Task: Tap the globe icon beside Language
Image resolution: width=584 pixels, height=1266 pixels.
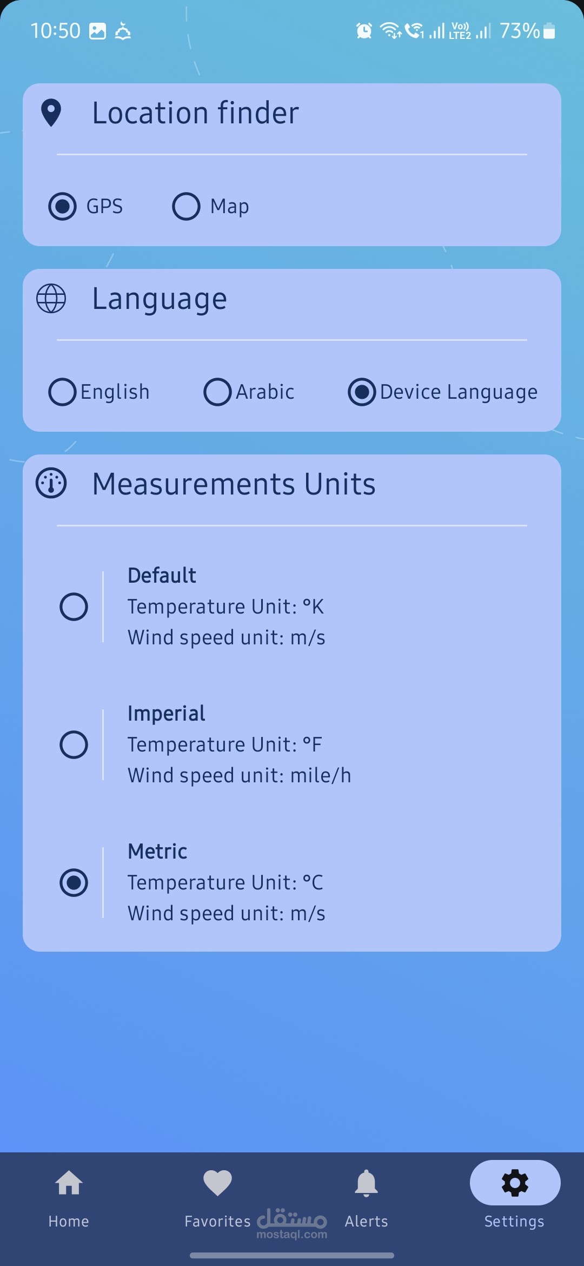Action: (x=51, y=299)
